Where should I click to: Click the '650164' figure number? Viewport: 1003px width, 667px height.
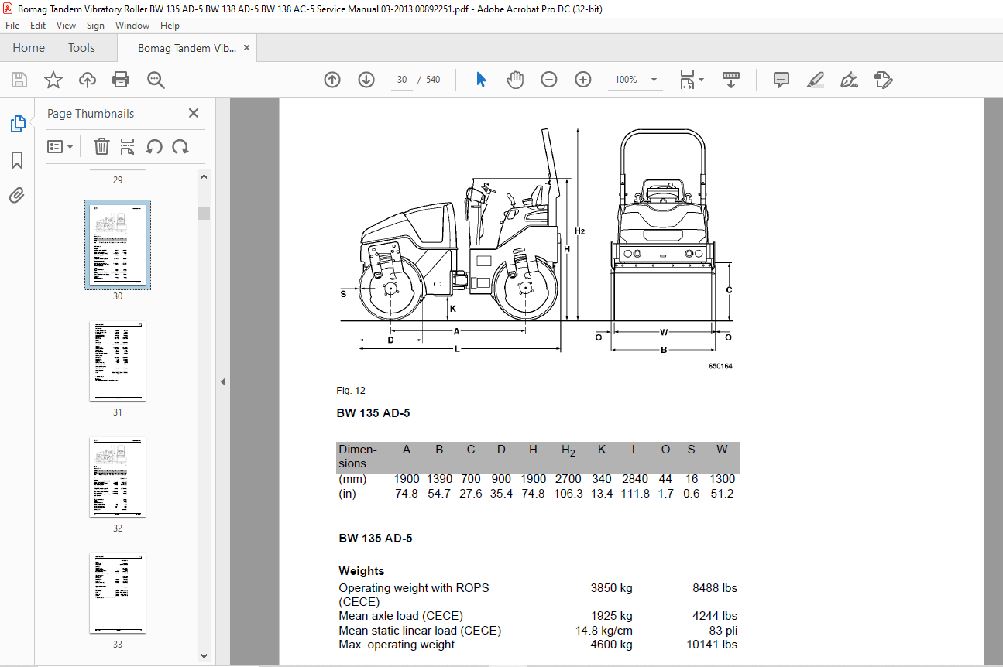click(720, 366)
